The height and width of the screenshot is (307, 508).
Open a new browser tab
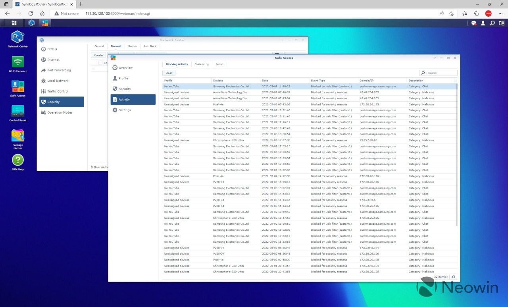[81, 4]
